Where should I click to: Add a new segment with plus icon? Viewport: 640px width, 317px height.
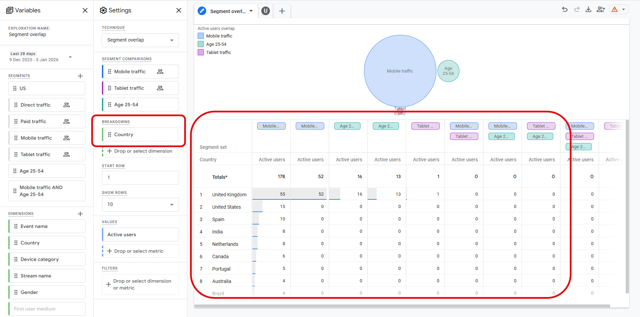80,76
